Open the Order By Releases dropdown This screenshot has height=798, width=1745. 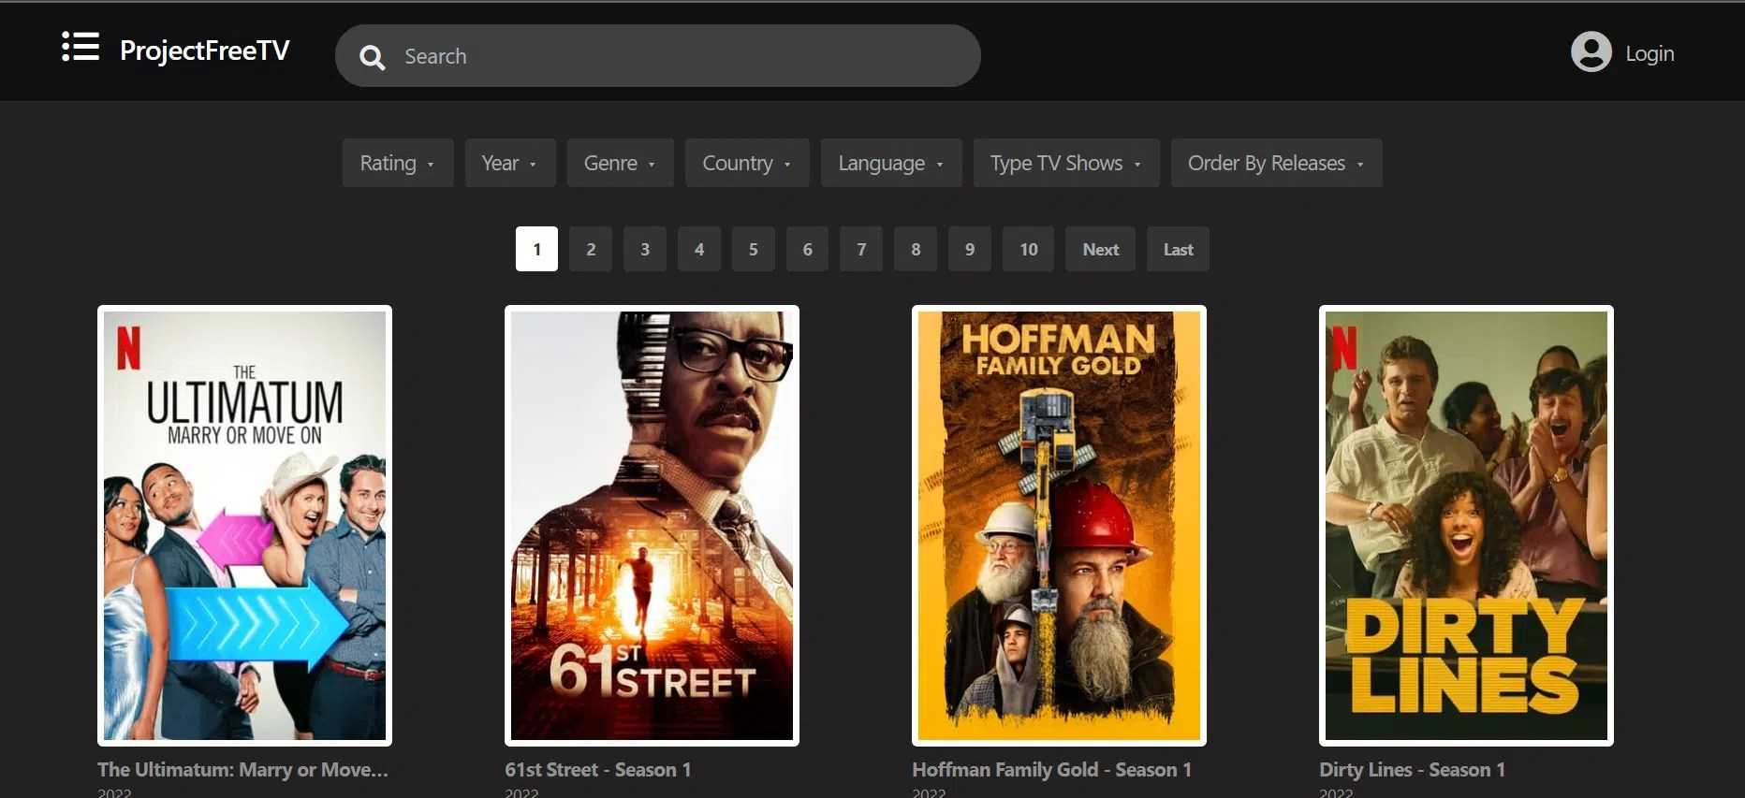[x=1275, y=164]
